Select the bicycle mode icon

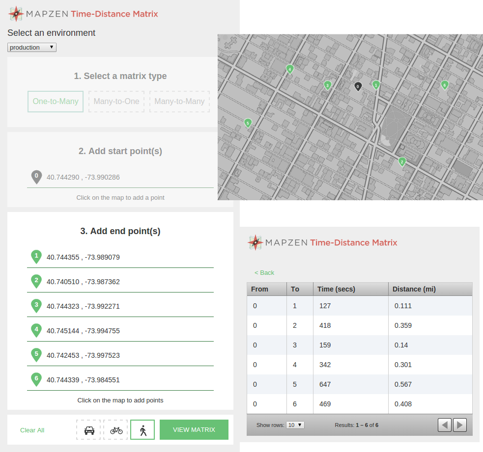116,430
